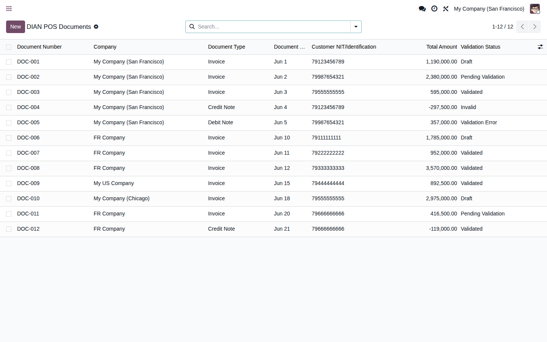Check the DOC-005 row checkbox
This screenshot has width=547, height=342.
point(9,123)
